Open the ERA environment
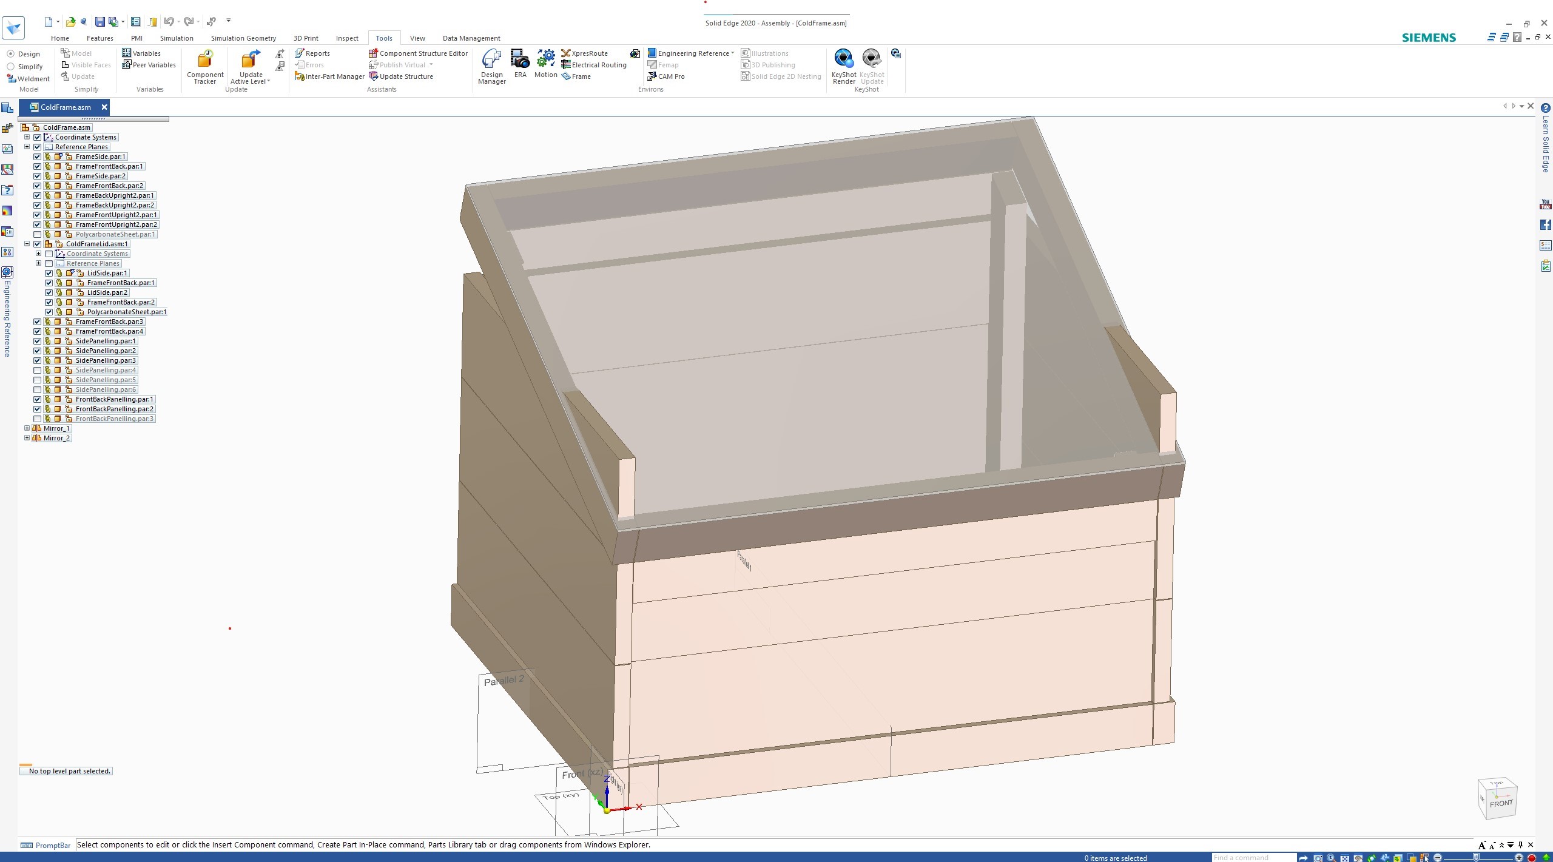Image resolution: width=1553 pixels, height=862 pixels. pos(520,64)
